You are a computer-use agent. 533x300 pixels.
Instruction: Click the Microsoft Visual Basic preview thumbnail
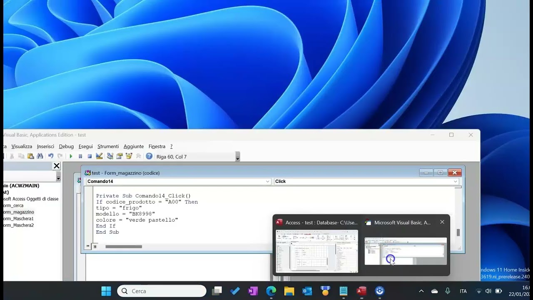point(406,251)
